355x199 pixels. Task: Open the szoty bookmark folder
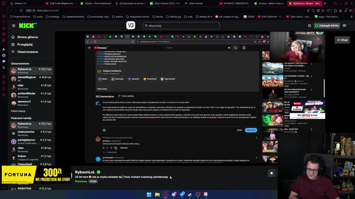click(x=38, y=17)
